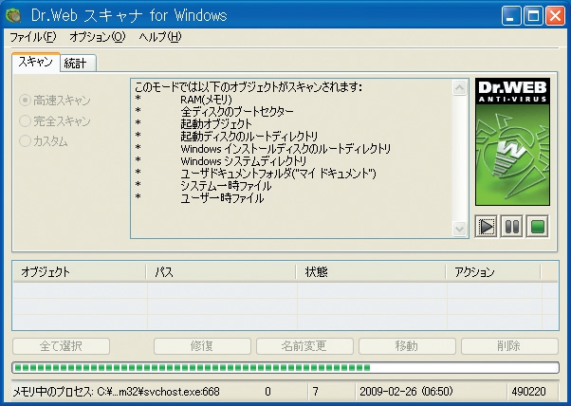Viewport: 571px width, 406px height.
Task: Sort by the 状態 column header
Action: pyautogui.click(x=371, y=272)
